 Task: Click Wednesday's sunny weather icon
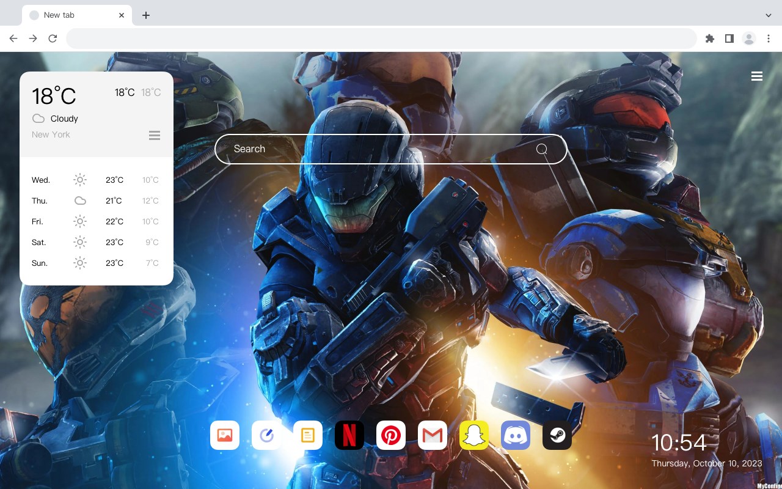coord(80,180)
